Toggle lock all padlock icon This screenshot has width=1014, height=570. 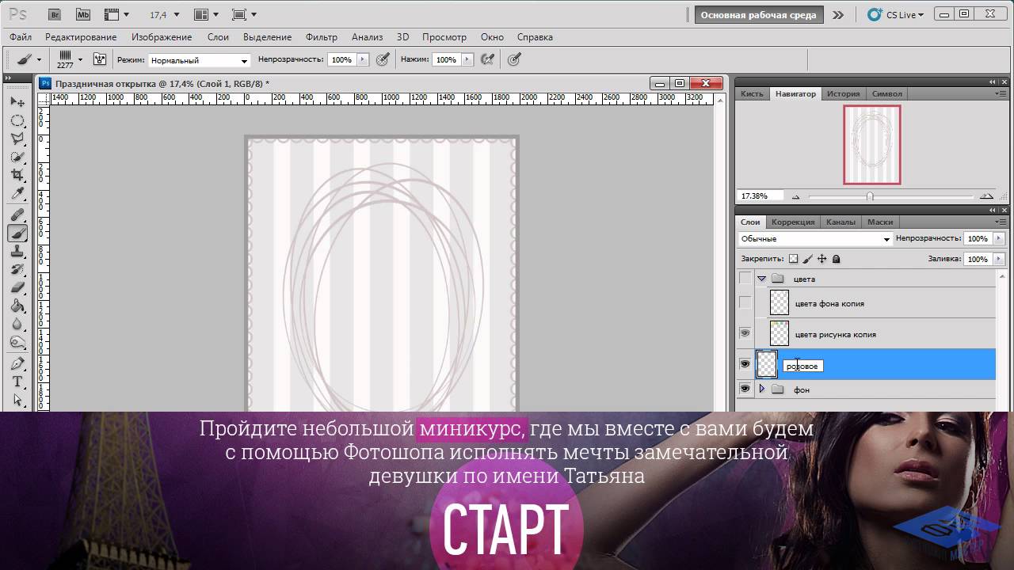click(836, 259)
